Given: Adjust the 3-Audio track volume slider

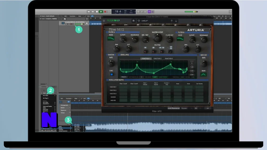Looking at the screenshot, I should [x=79, y=24].
